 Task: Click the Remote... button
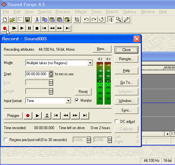[x=126, y=59]
